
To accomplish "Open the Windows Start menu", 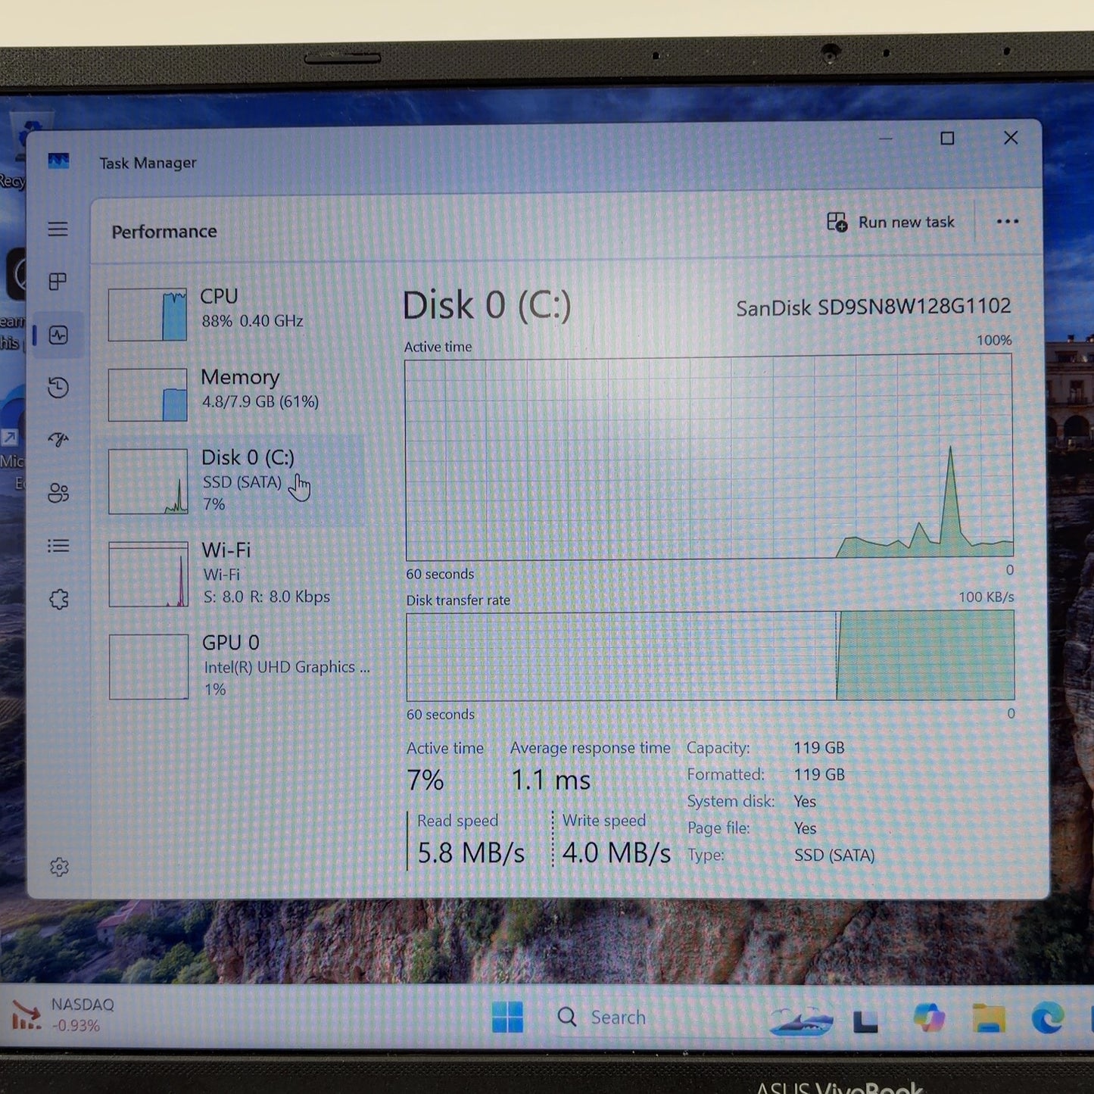I will pyautogui.click(x=507, y=1017).
